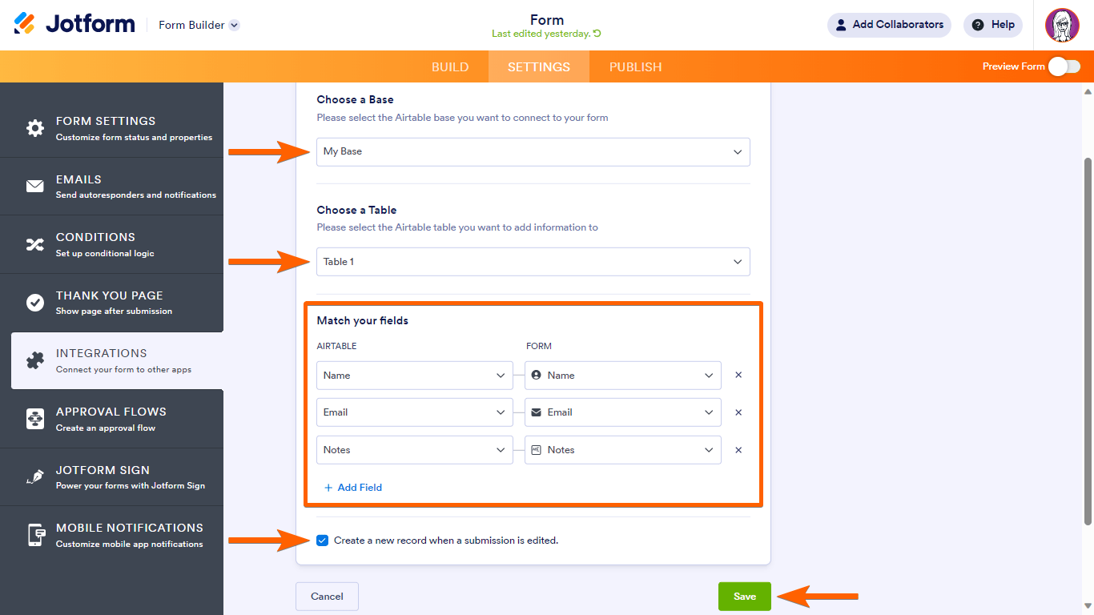
Task: Click the Jotform Sign pen icon
Action: coord(35,477)
